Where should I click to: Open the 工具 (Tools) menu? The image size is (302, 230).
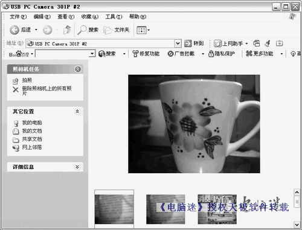coord(114,17)
